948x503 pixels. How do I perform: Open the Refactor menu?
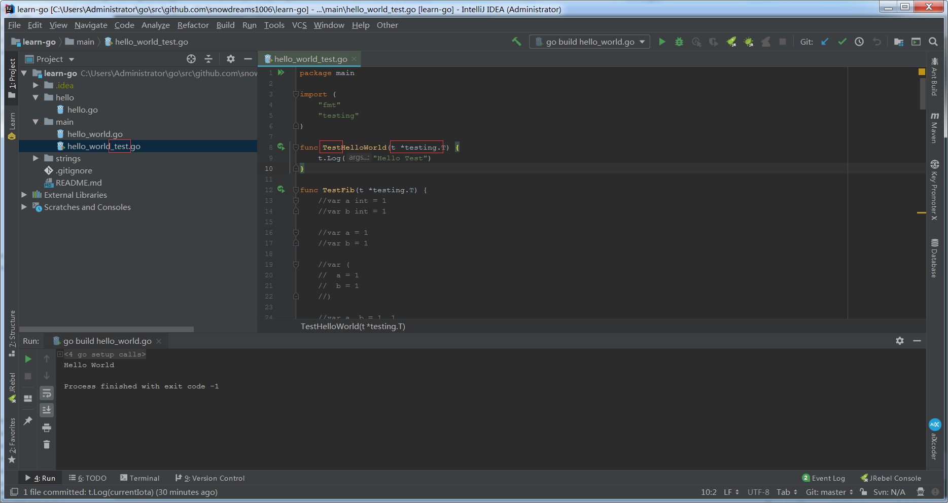193,25
